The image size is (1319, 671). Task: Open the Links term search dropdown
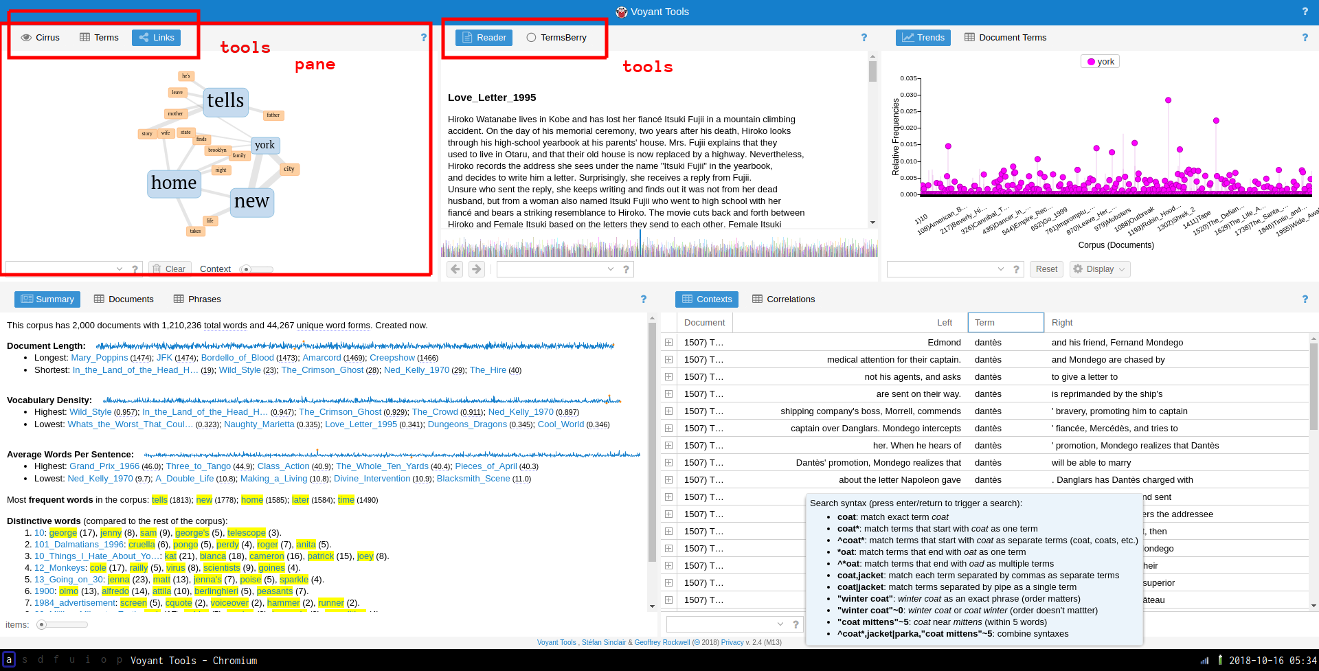120,269
